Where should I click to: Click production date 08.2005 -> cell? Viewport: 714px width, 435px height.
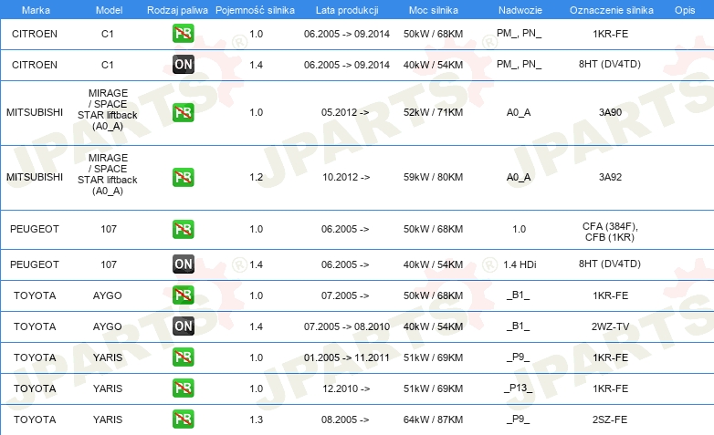coord(345,419)
